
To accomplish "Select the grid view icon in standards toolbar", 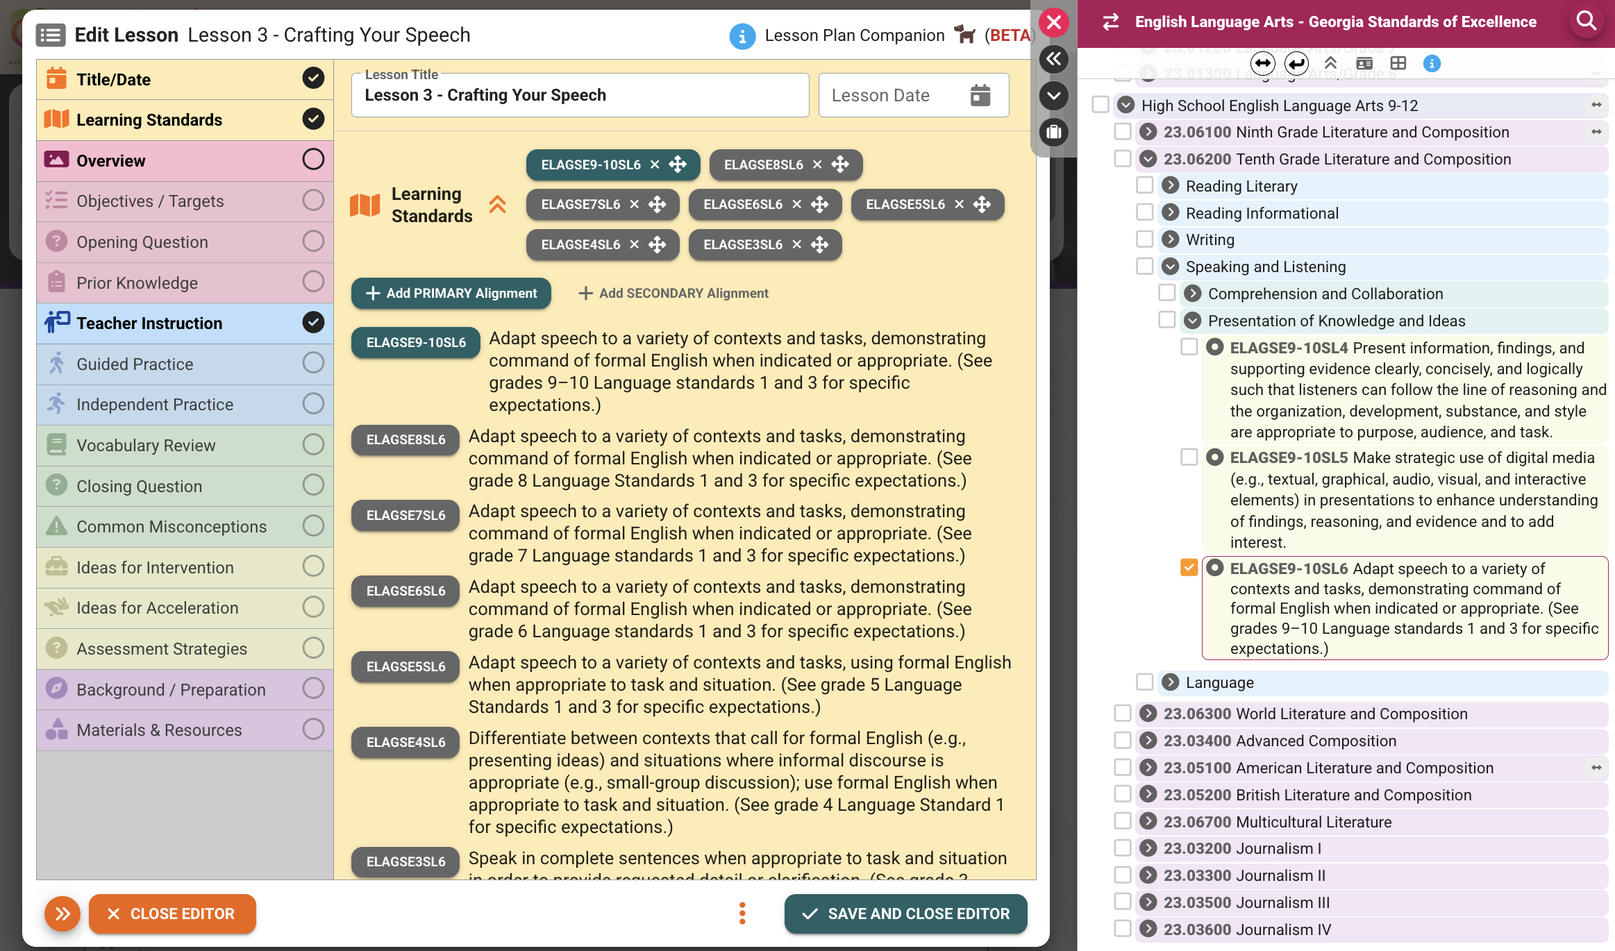I will [1398, 62].
